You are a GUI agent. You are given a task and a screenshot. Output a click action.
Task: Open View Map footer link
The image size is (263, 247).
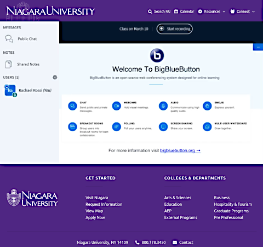94,211
